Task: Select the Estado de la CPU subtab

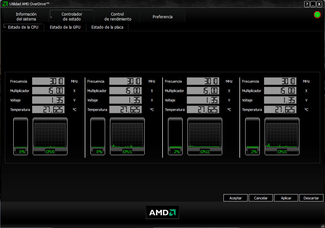Action: (x=23, y=27)
